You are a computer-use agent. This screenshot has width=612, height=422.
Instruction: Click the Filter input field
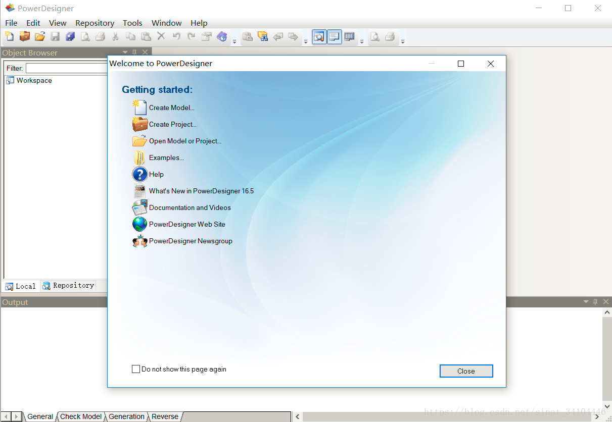click(67, 68)
